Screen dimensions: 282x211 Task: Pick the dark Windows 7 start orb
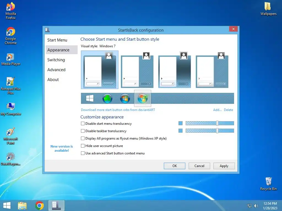(125, 98)
